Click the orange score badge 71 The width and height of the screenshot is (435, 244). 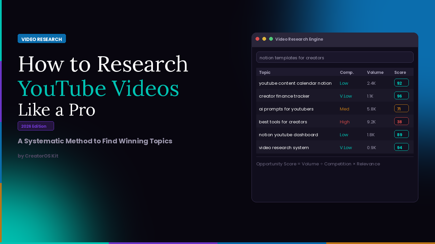[x=401, y=108]
